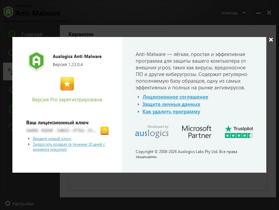This screenshot has height=210, width=279.
Task: Click Введите новый ключ link
Action: point(52,139)
